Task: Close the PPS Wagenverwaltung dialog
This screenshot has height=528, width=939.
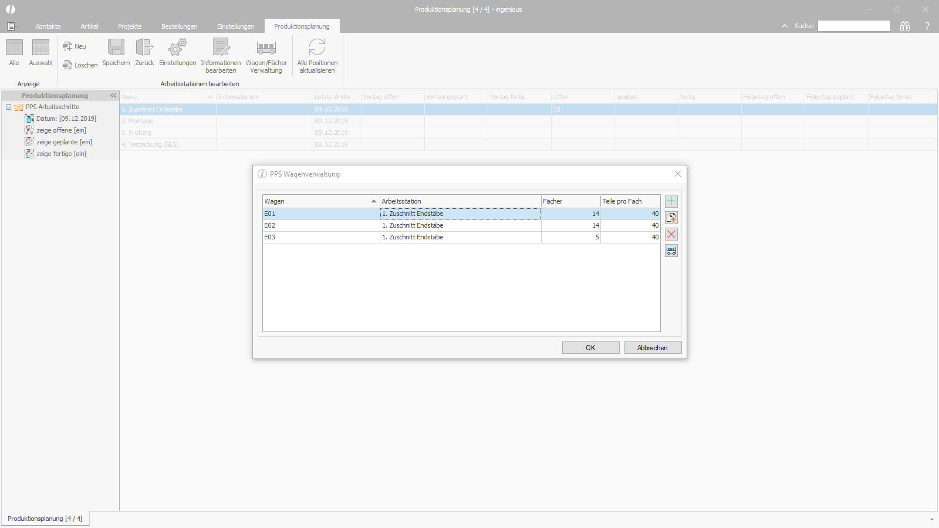Action: (x=678, y=174)
